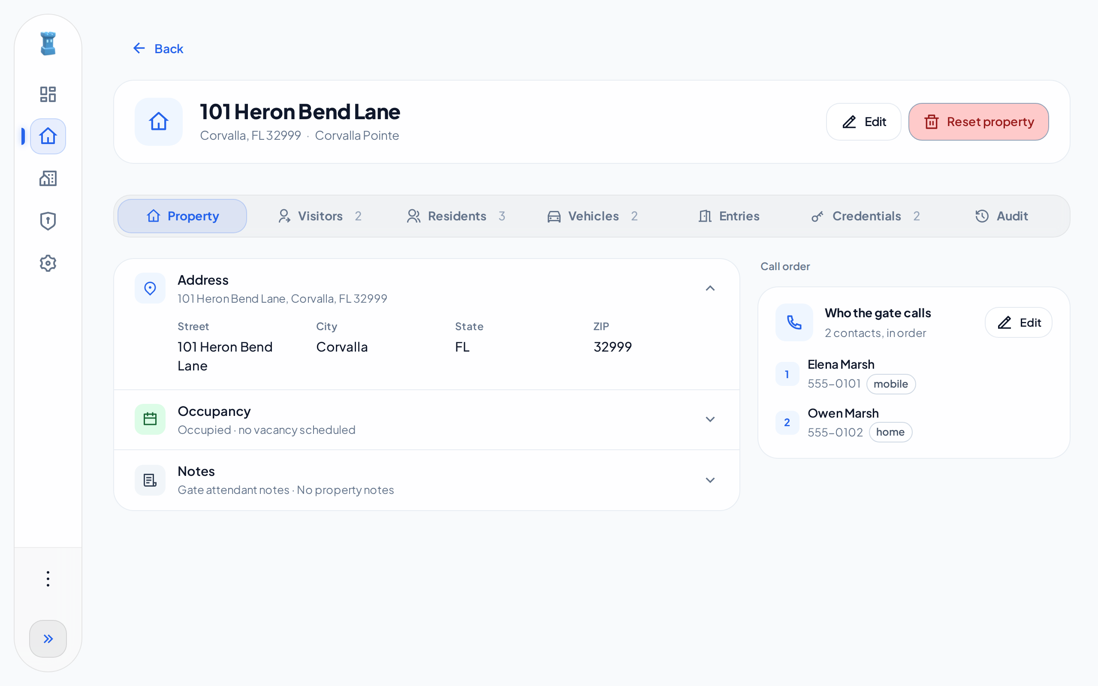This screenshot has width=1098, height=686.
Task: Click the City value Corvalla
Action: point(342,347)
